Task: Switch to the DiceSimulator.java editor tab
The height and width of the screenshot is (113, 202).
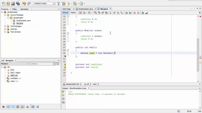Action: click(86, 9)
